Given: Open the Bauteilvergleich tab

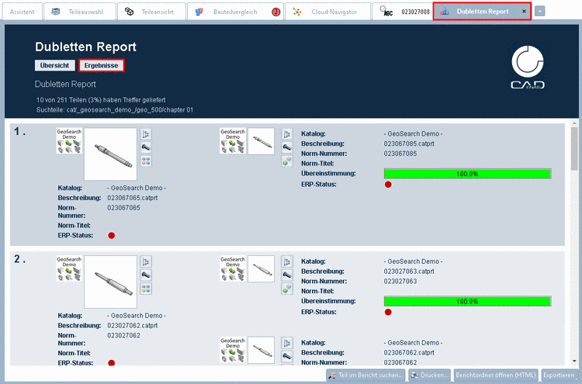Looking at the screenshot, I should [235, 12].
